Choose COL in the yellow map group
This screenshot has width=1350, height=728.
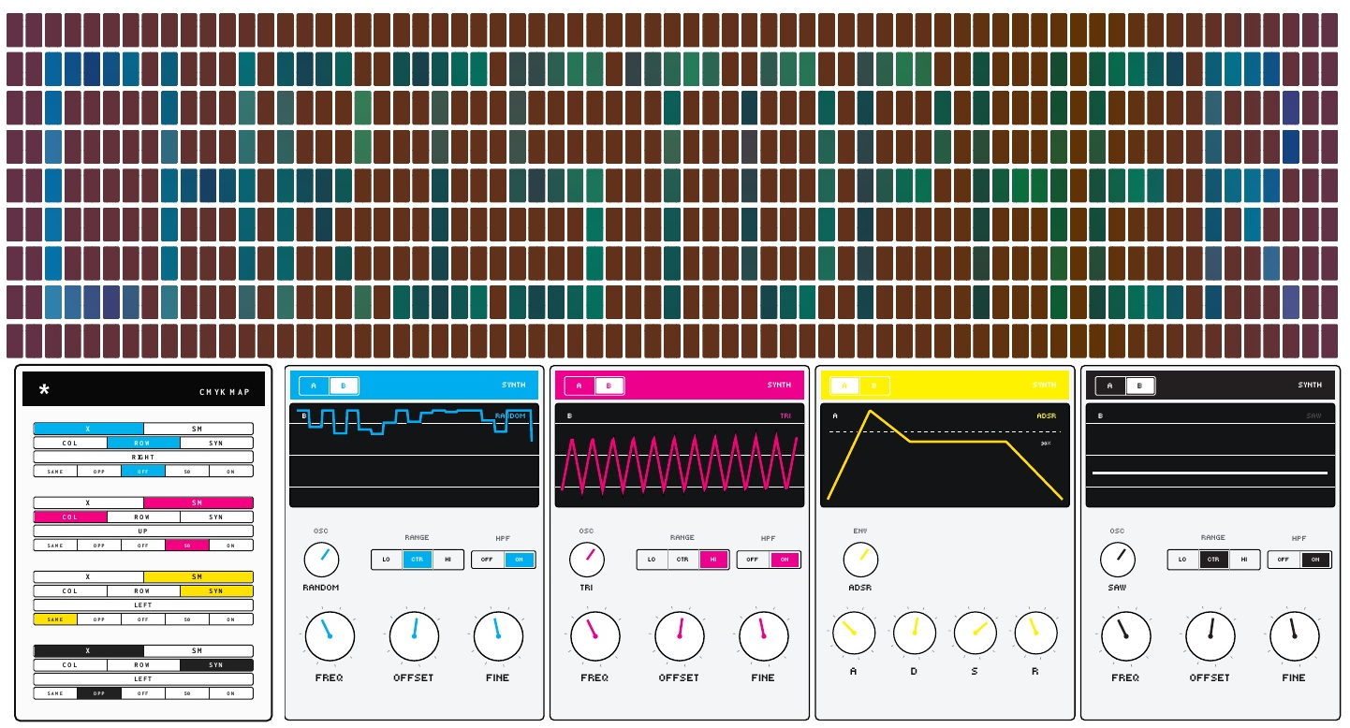tap(70, 590)
